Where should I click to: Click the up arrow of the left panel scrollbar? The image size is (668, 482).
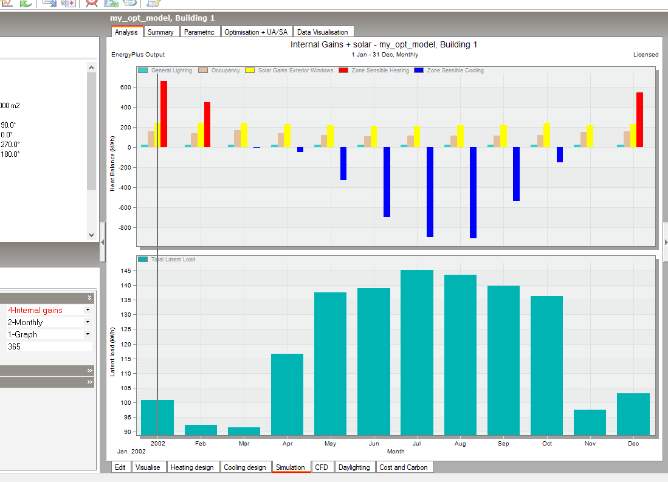point(91,67)
